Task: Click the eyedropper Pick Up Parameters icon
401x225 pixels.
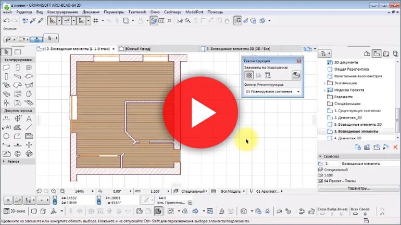Action: point(33,21)
